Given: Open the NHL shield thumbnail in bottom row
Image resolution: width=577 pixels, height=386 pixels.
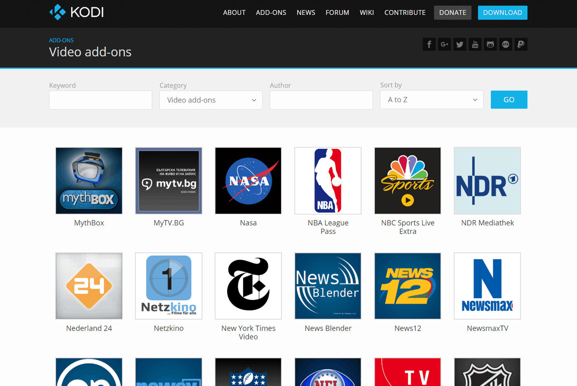Looking at the screenshot, I should coord(487,372).
